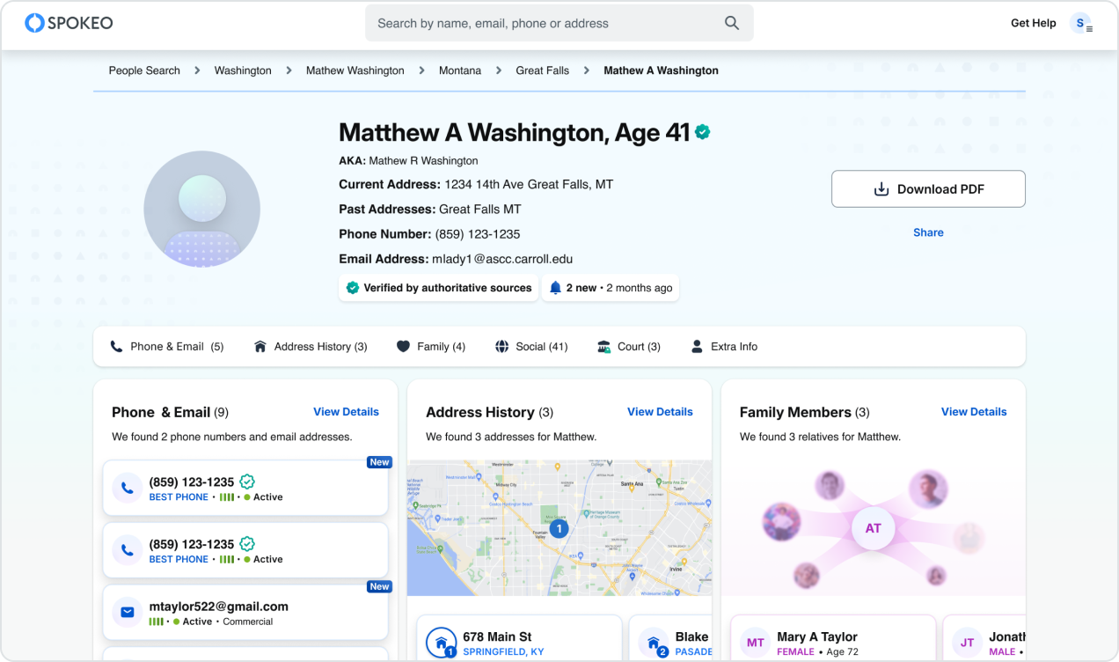Click Get Help in the header
This screenshot has width=1119, height=662.
(1033, 23)
